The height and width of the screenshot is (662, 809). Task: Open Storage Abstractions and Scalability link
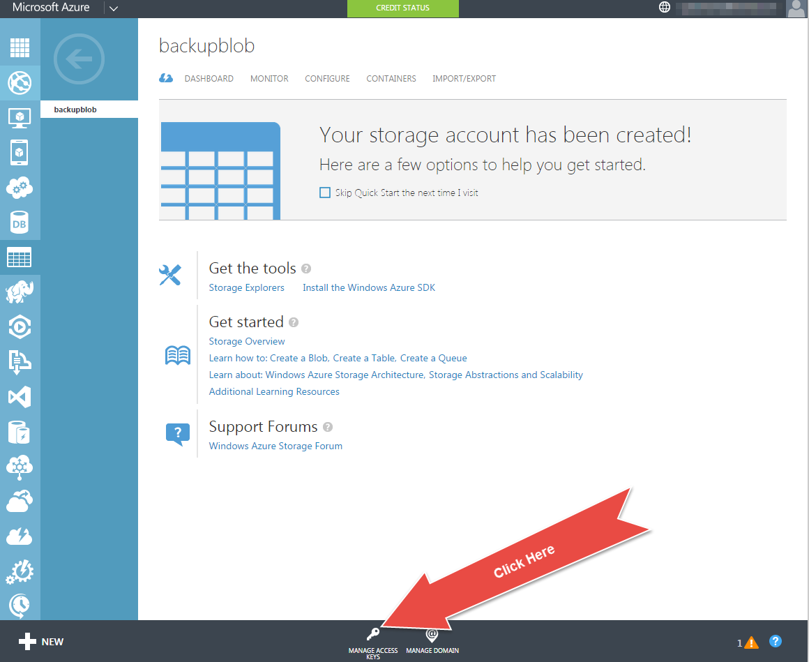click(x=506, y=375)
